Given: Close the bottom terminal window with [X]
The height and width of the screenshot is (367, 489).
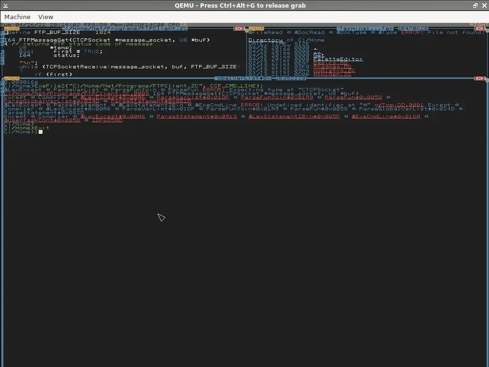Looking at the screenshot, I should (x=480, y=78).
